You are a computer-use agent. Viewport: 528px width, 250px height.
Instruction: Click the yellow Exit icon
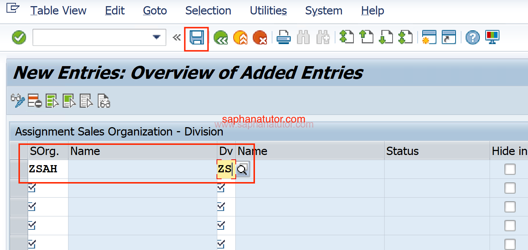(240, 38)
